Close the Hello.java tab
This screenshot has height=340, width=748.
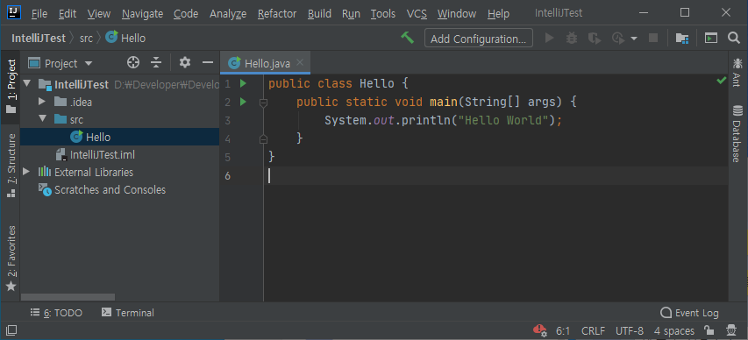(x=300, y=62)
